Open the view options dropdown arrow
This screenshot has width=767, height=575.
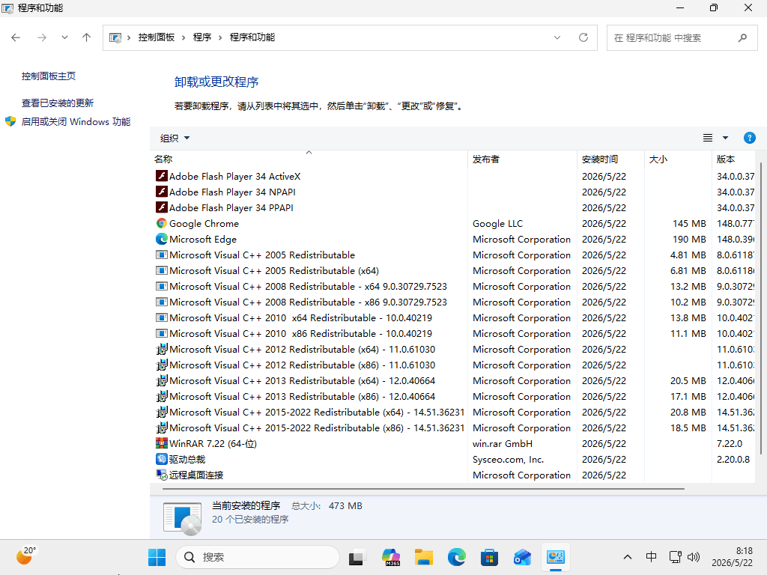[725, 138]
